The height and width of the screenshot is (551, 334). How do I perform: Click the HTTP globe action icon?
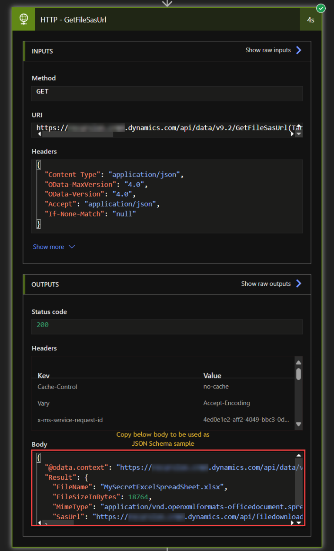click(x=23, y=19)
